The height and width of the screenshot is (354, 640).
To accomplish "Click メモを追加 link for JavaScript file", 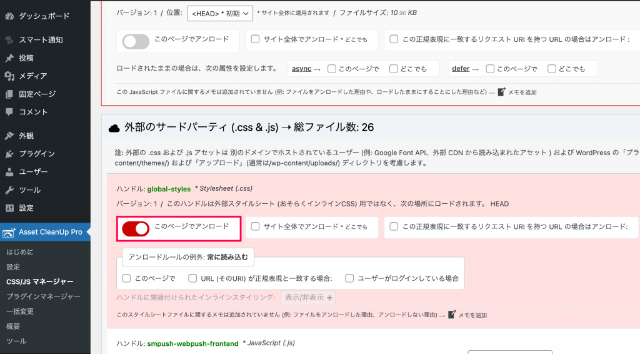I will click(522, 93).
